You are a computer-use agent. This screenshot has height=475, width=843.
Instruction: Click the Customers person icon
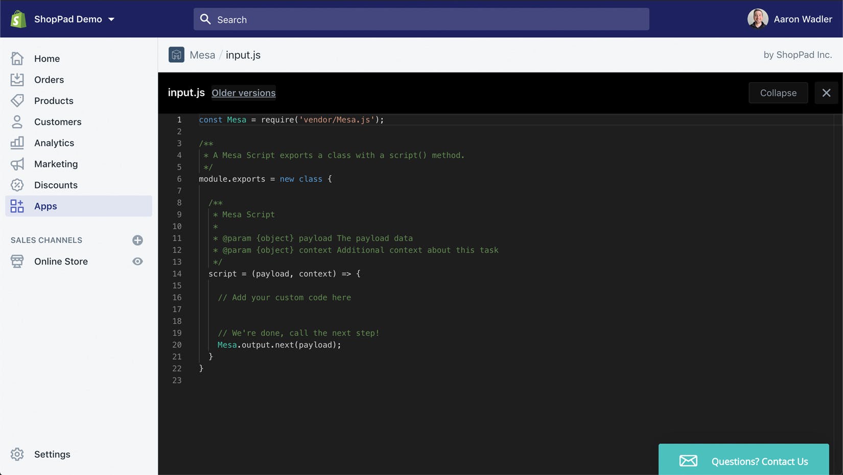point(17,122)
